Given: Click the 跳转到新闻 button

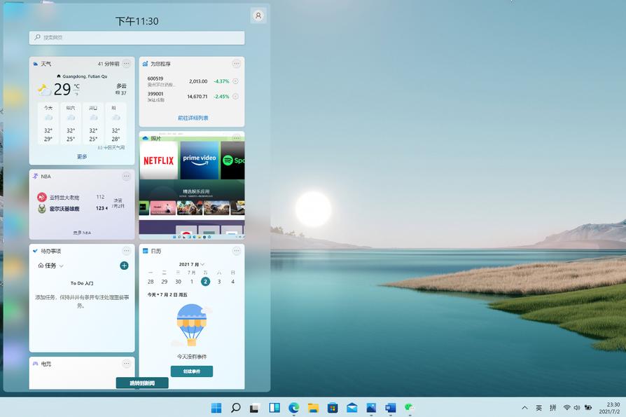Looking at the screenshot, I should (x=141, y=383).
